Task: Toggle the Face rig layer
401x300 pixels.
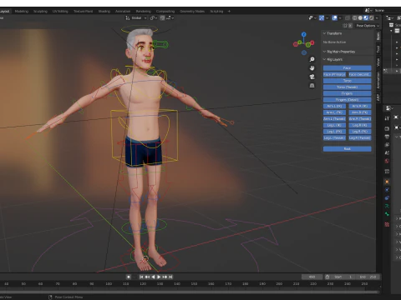Action: [x=348, y=68]
